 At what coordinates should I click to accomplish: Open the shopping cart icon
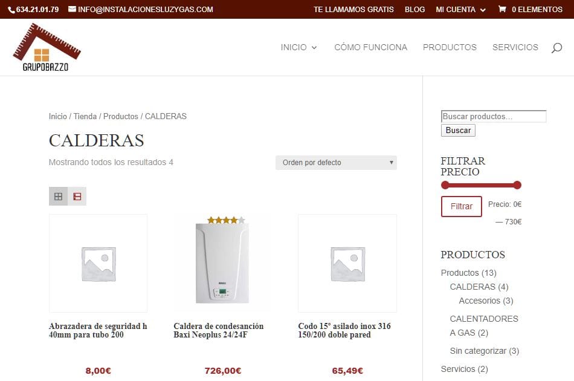point(502,9)
